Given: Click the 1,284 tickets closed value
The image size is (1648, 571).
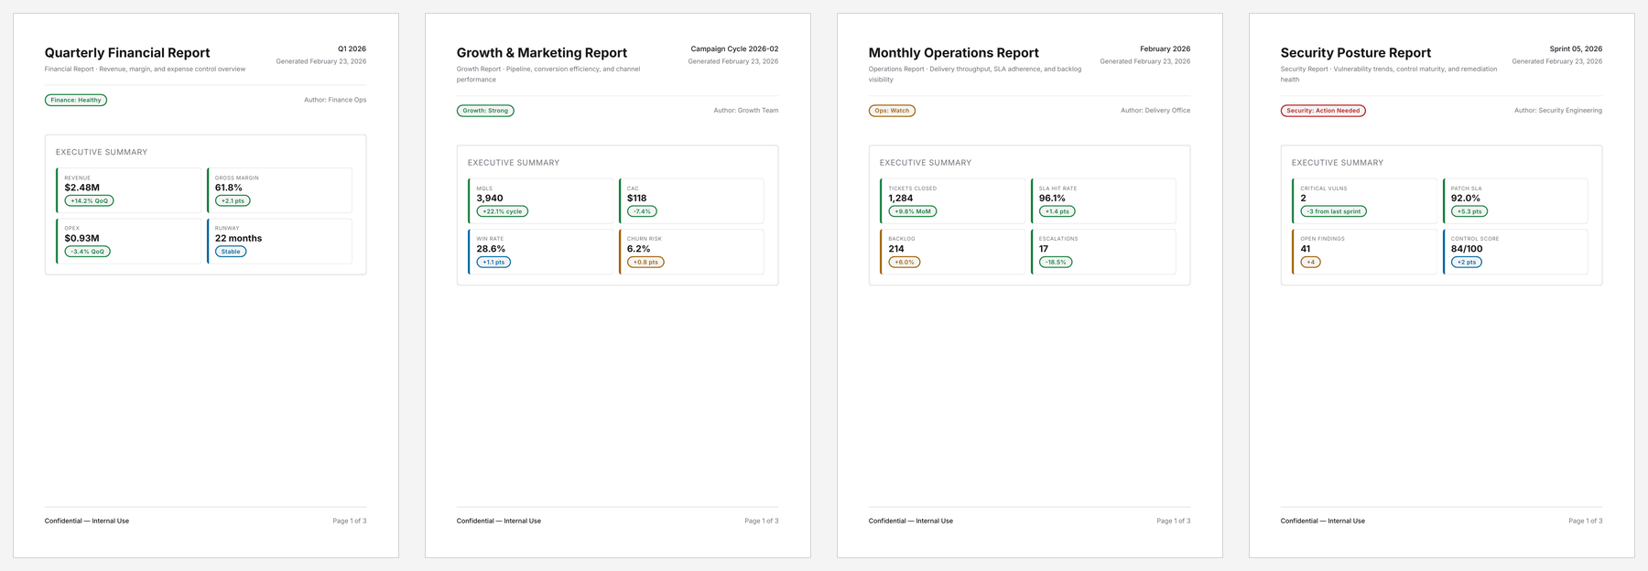Looking at the screenshot, I should pos(900,198).
